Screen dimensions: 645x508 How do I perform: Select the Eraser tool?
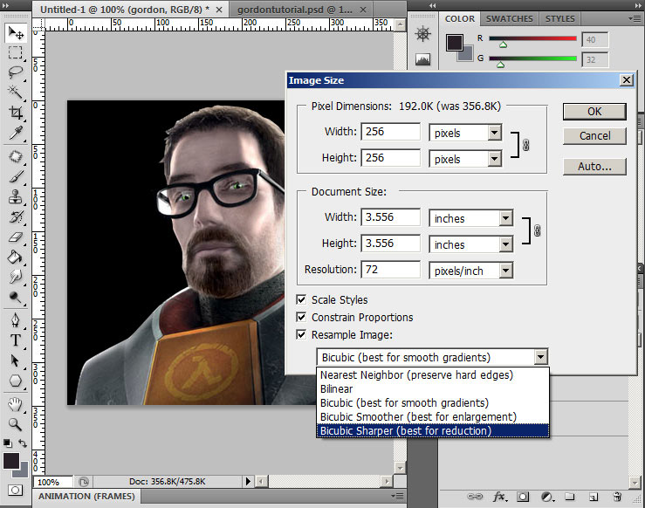(x=16, y=237)
